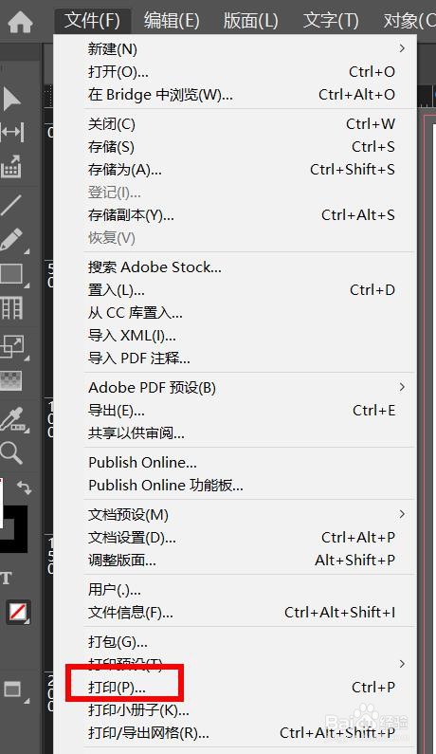
Task: Expand the 新建(N) submenu arrow
Action: point(402,48)
